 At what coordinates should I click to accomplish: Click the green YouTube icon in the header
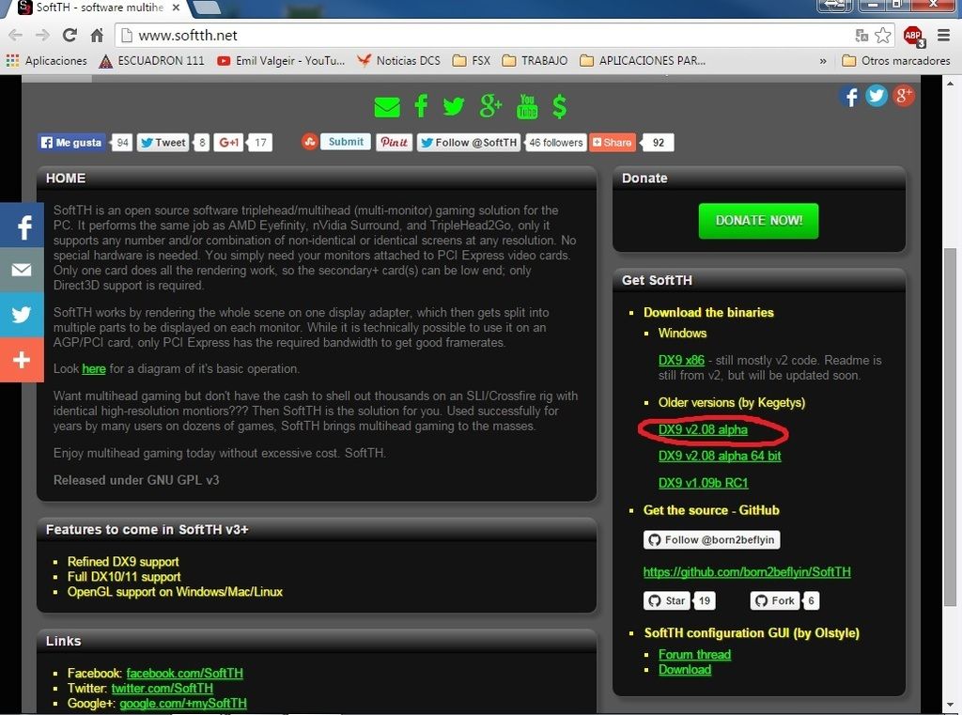(527, 106)
